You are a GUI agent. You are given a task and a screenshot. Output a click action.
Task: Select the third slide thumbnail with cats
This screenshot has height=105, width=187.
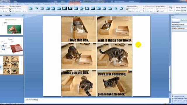[x=12, y=65]
